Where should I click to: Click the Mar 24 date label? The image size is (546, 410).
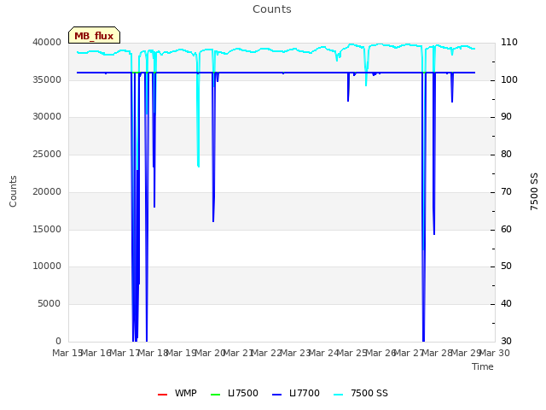click(x=324, y=354)
